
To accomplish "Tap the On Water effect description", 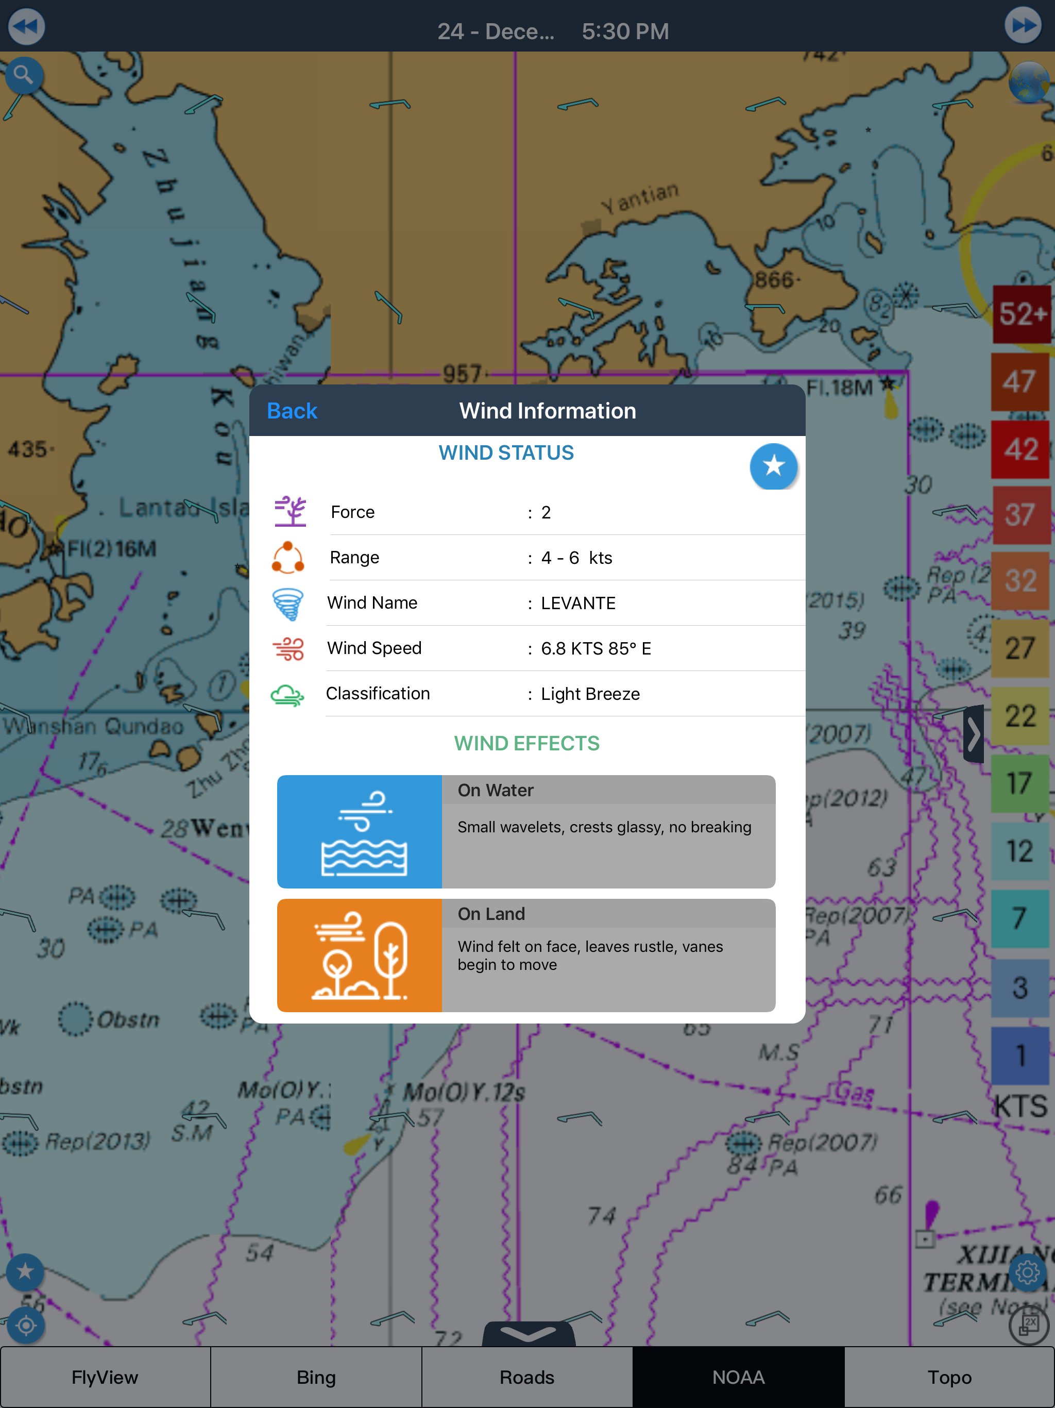I will pyautogui.click(x=604, y=827).
